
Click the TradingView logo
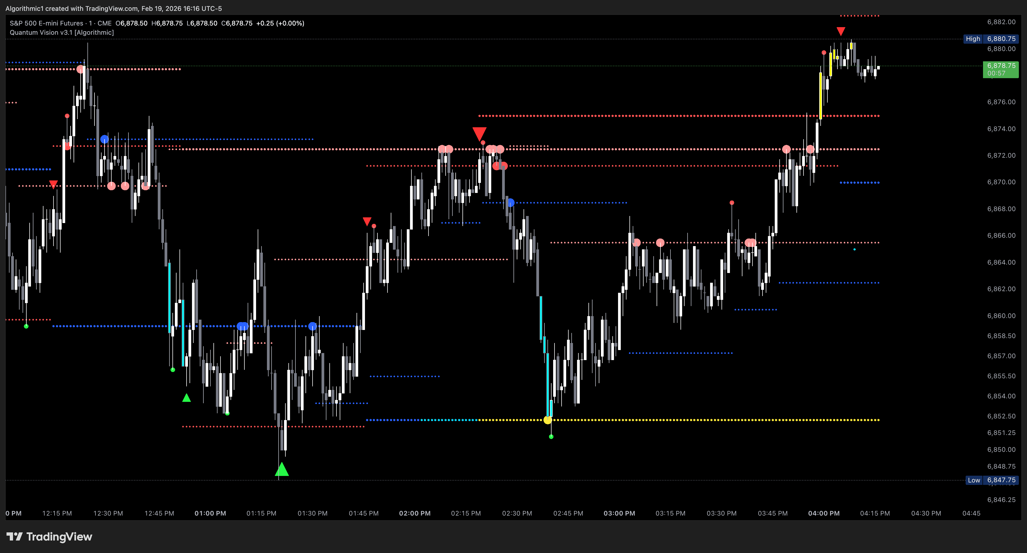49,537
